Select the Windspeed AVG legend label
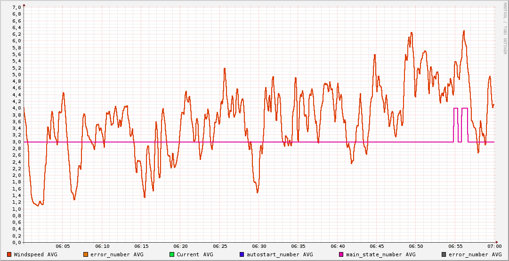This screenshot has width=509, height=261. 36,254
